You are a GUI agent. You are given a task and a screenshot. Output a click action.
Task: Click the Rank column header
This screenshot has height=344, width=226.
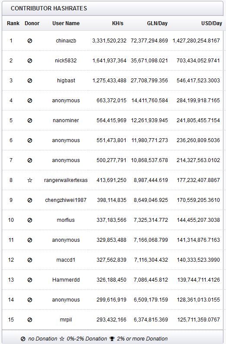click(13, 23)
